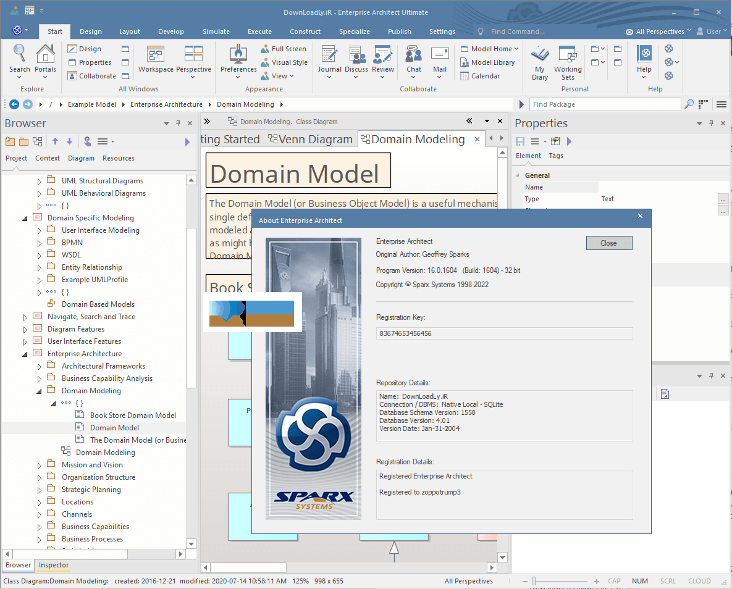Viewport: 732px width, 589px height.
Task: Click the hamburger menu icon beside Find Package
Action: (x=721, y=104)
